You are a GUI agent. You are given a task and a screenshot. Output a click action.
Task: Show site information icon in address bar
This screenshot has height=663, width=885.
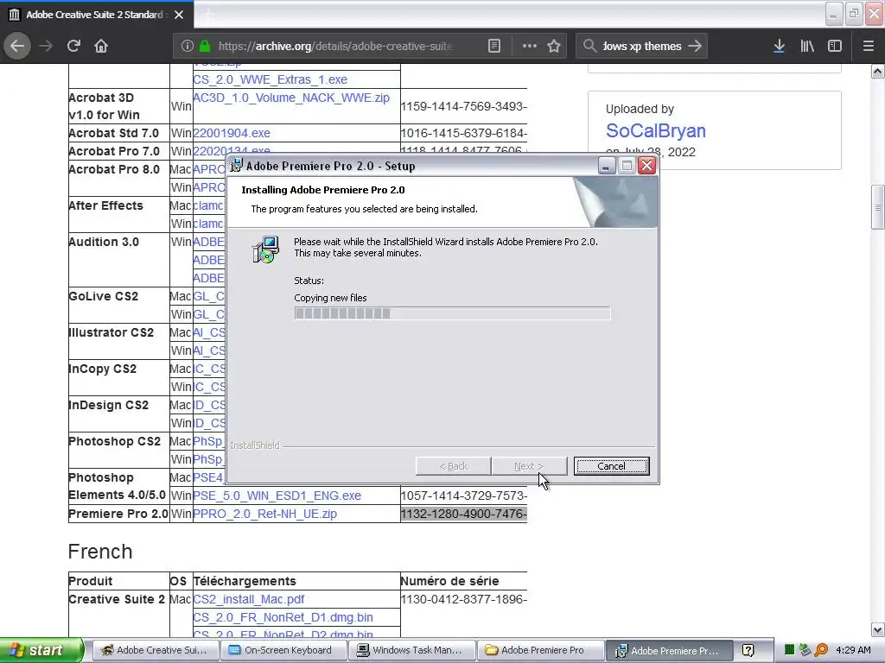pyautogui.click(x=187, y=46)
